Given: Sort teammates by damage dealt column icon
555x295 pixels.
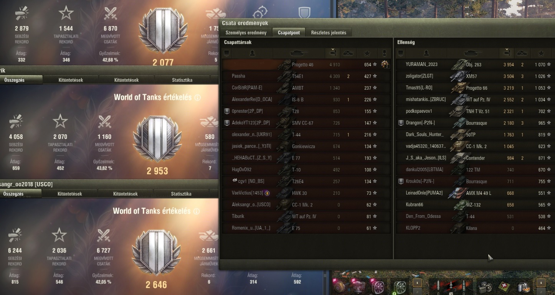Looking at the screenshot, I should [333, 53].
